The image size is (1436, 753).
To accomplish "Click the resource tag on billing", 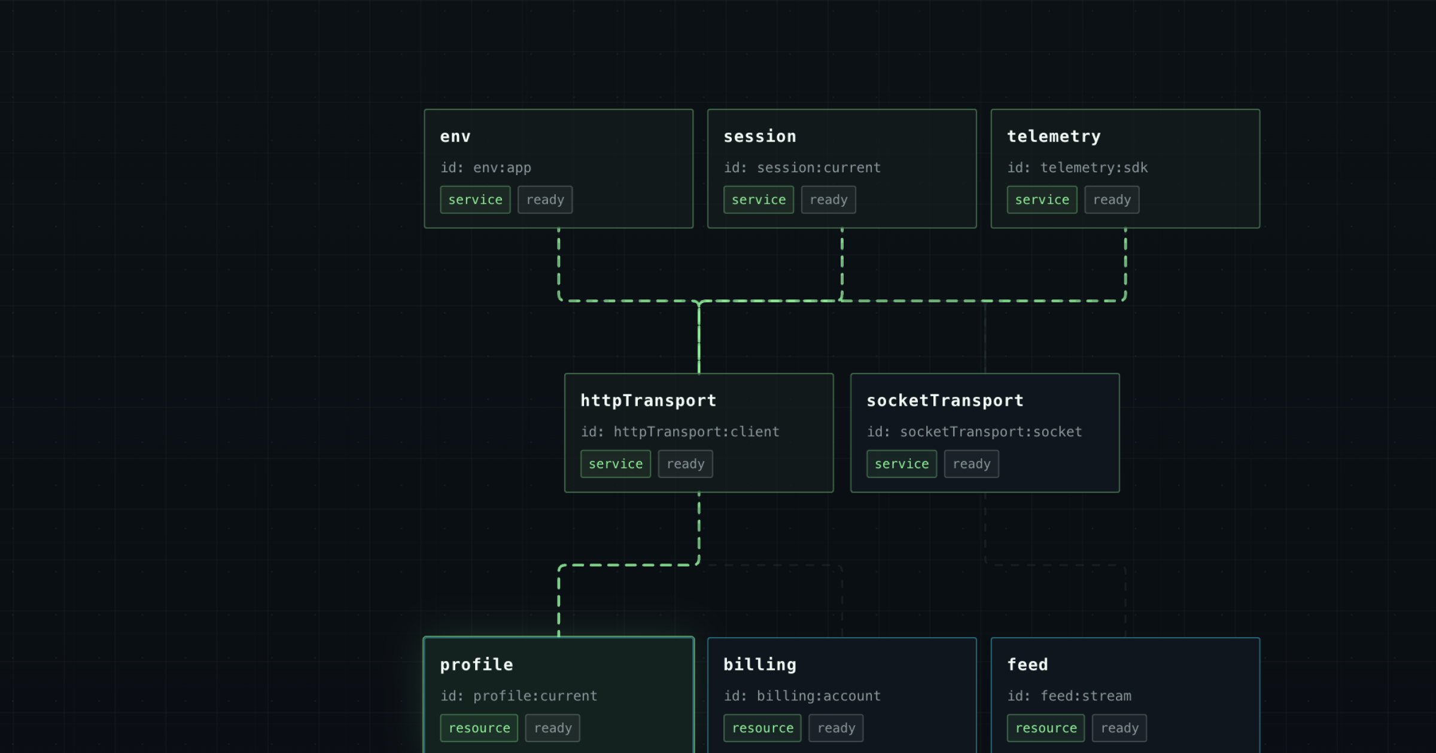I will click(x=762, y=728).
